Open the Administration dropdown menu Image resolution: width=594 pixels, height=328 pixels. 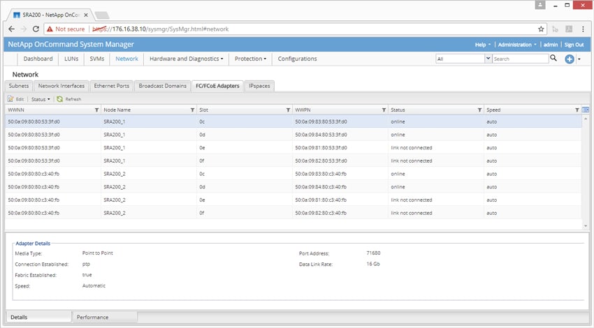point(517,45)
